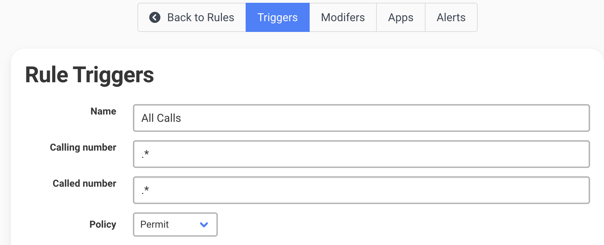
Task: Open the Policy dropdown showing 'Permit'
Action: click(x=175, y=225)
